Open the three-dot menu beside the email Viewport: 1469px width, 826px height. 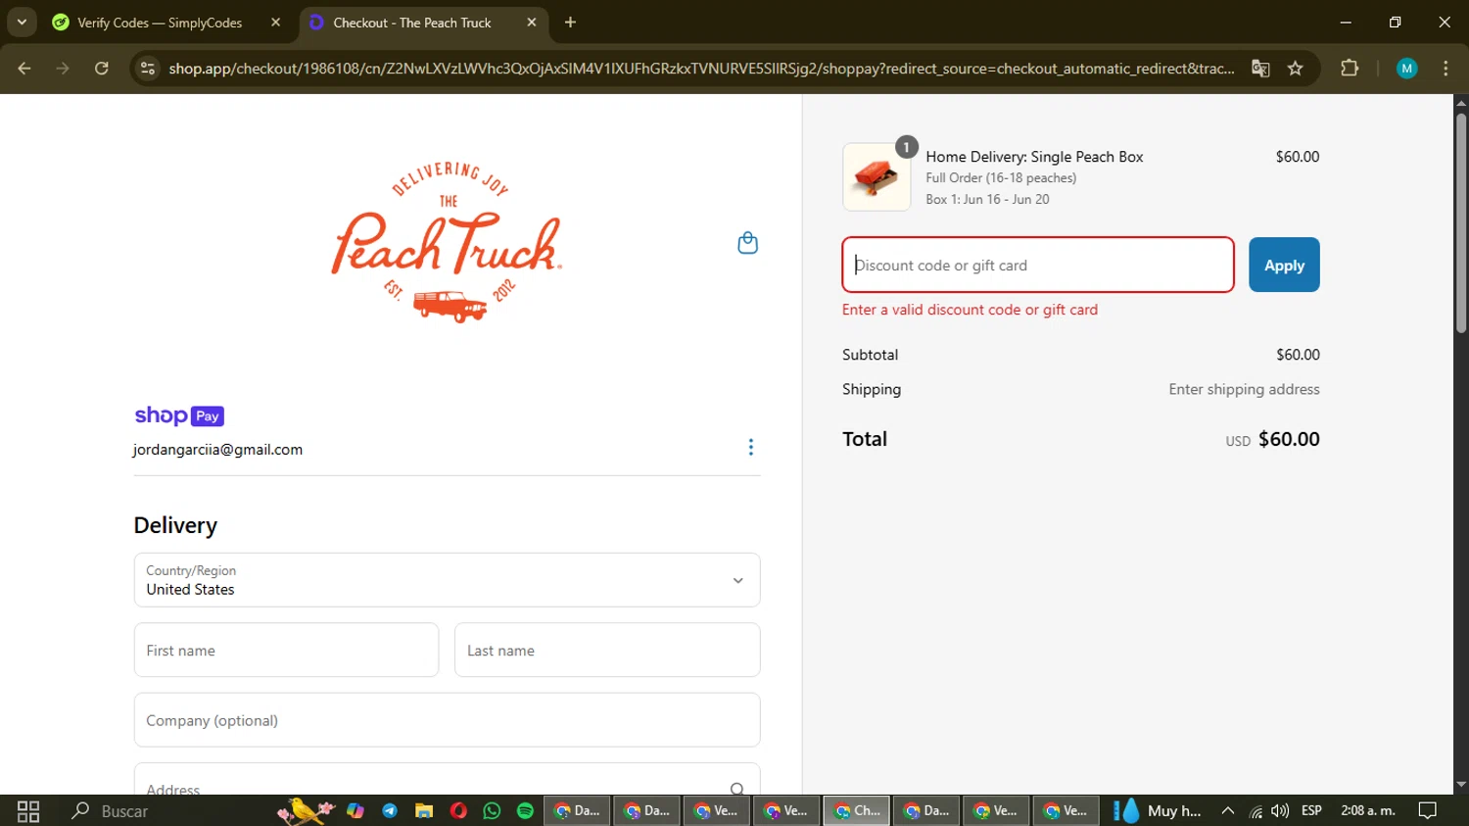click(750, 447)
